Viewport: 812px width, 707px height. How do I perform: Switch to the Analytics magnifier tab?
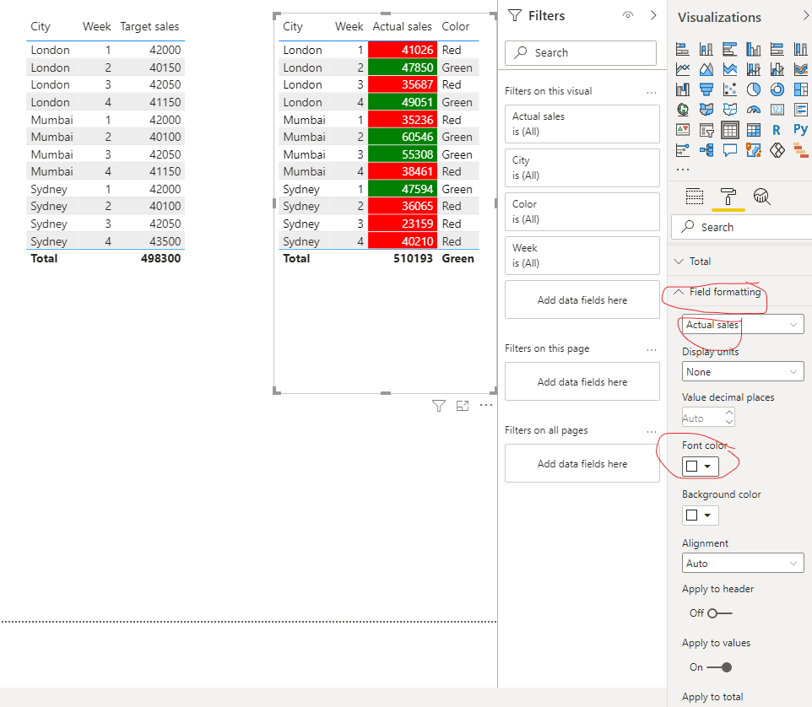pyautogui.click(x=761, y=197)
